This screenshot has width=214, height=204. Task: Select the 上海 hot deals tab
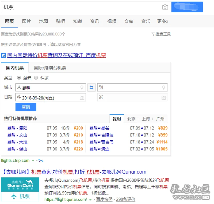pos(146,119)
